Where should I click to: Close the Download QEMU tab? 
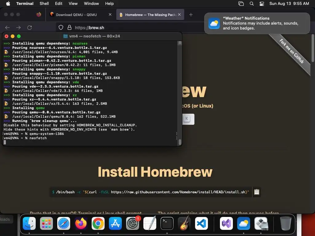pyautogui.click(x=110, y=14)
